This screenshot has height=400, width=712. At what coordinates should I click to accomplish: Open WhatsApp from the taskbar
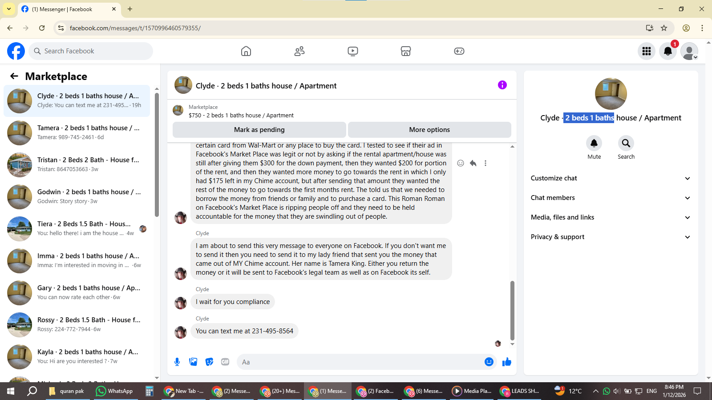coord(115,391)
